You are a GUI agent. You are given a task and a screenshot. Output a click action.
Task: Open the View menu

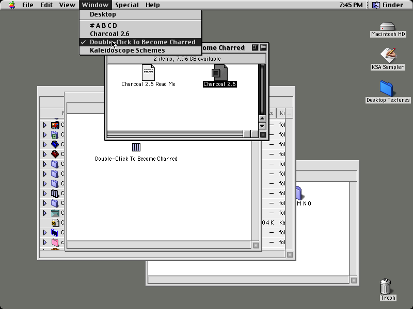coord(67,5)
